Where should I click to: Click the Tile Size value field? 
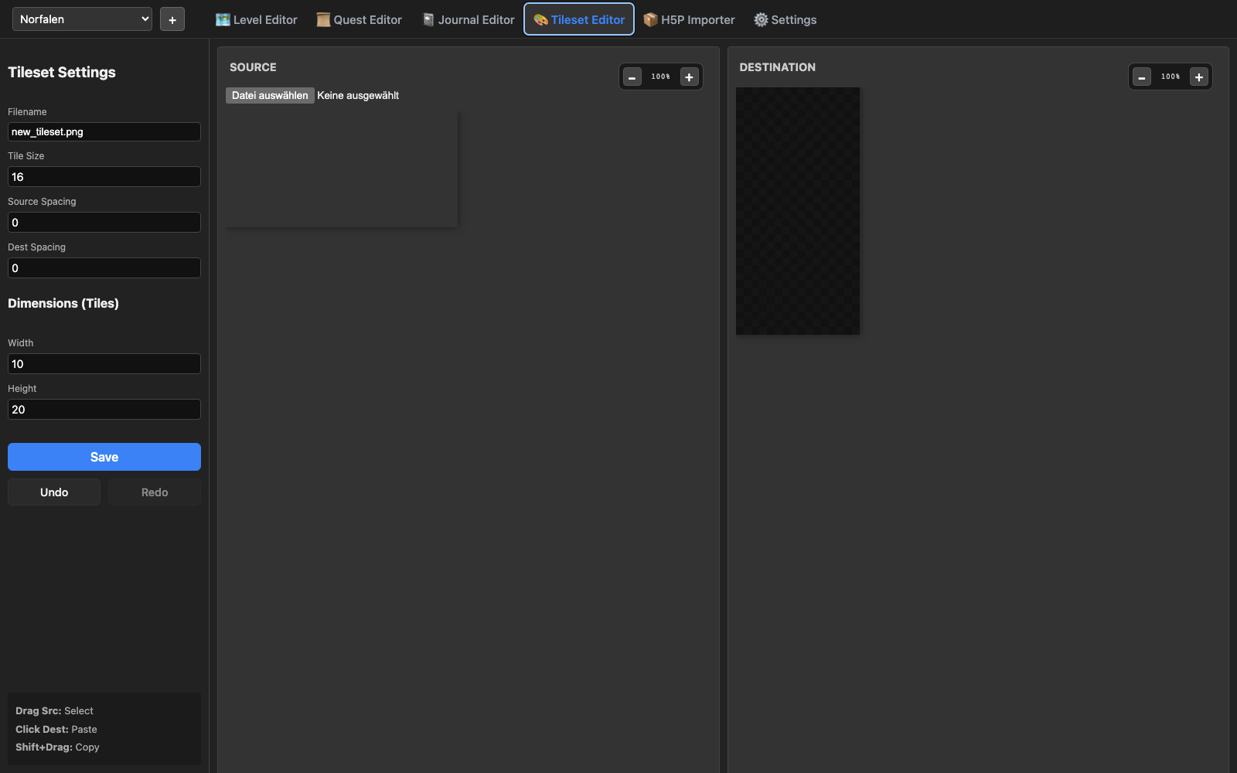tap(104, 176)
